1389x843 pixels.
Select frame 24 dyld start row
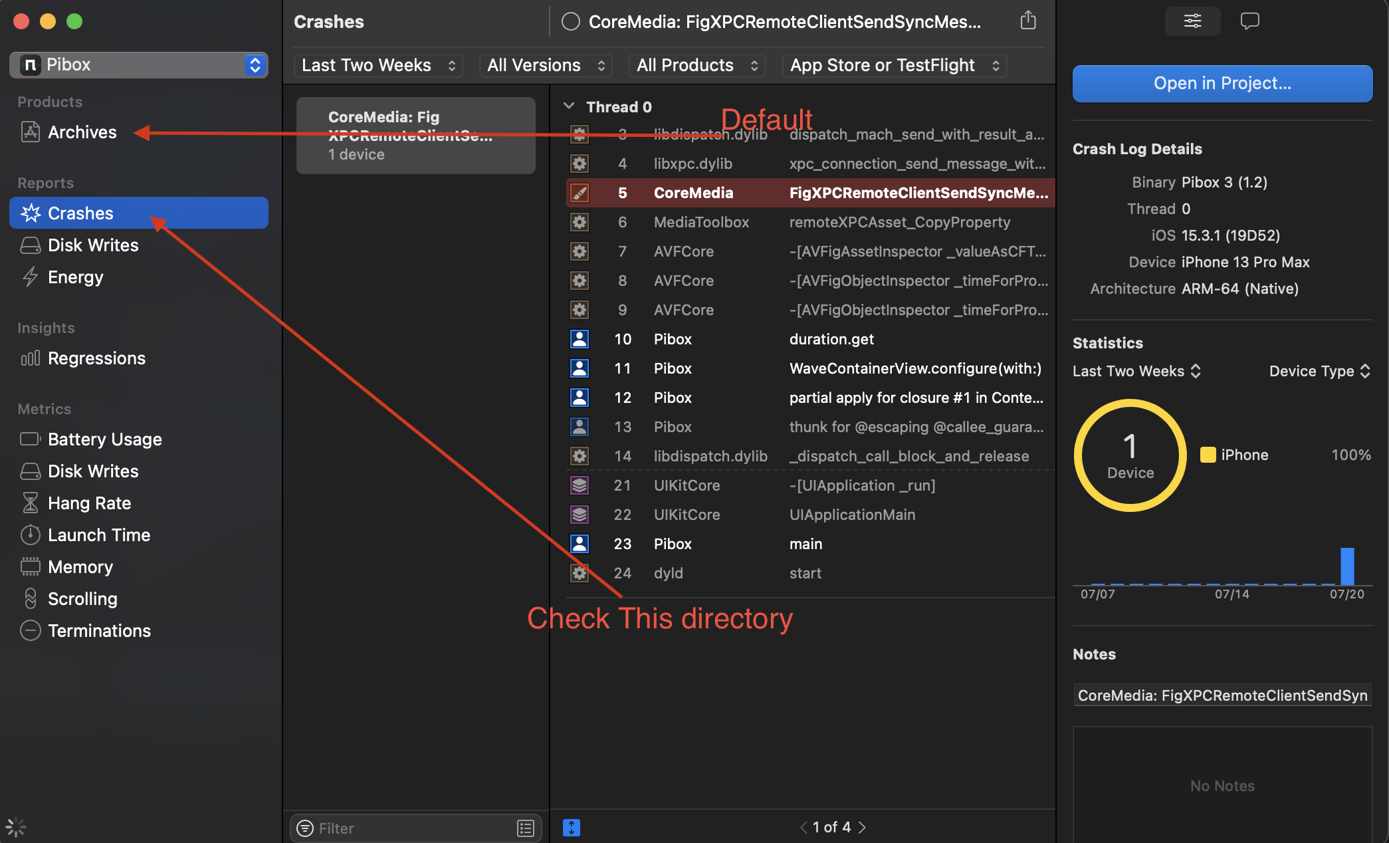[x=810, y=573]
